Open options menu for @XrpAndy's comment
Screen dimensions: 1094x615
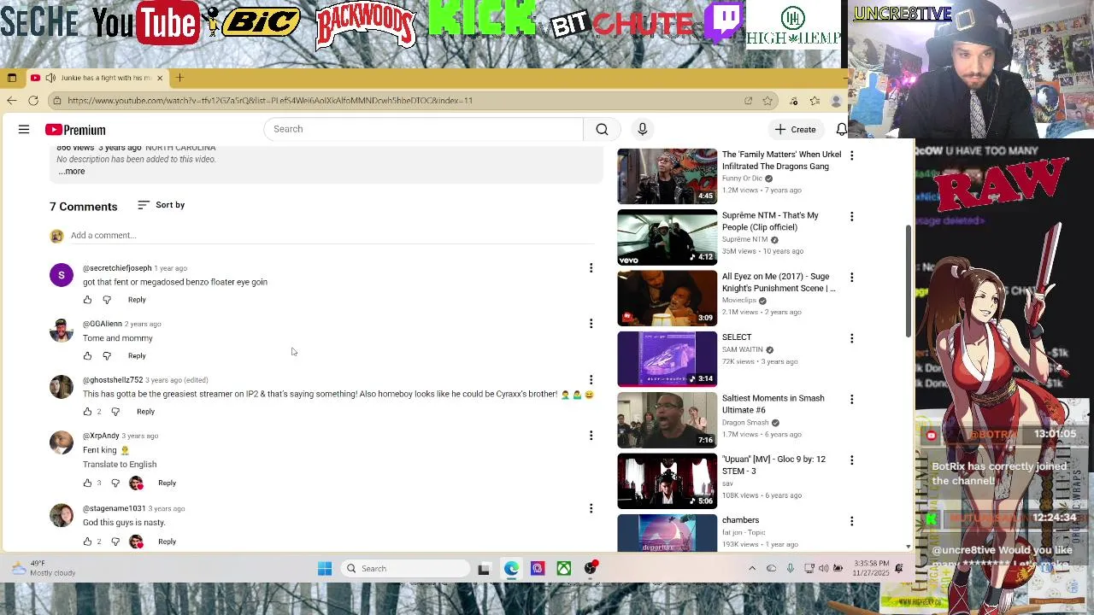click(591, 436)
